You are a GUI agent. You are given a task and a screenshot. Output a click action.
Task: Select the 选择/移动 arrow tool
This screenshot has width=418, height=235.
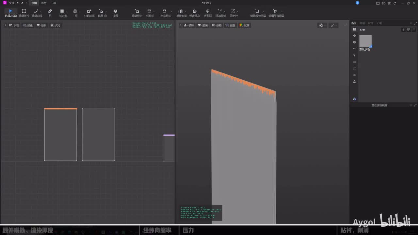coord(10,13)
